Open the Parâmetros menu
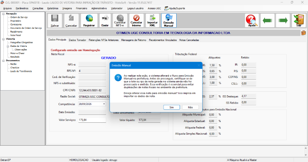 [22, 8]
